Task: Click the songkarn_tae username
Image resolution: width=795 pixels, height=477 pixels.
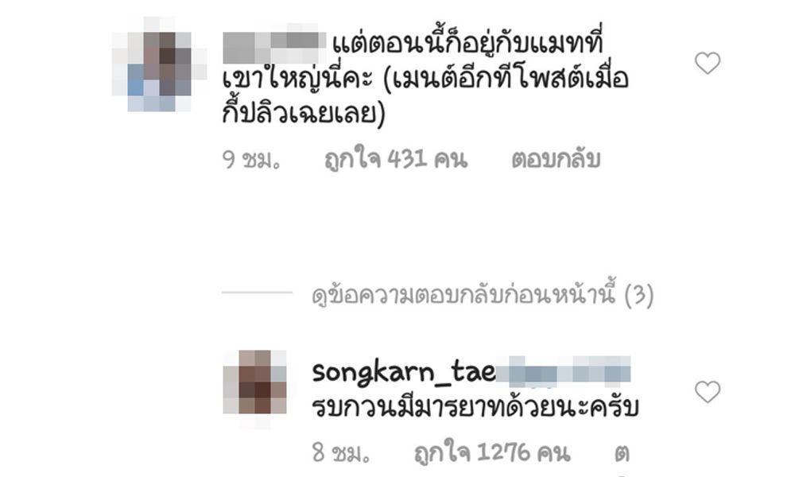Action: (x=404, y=373)
